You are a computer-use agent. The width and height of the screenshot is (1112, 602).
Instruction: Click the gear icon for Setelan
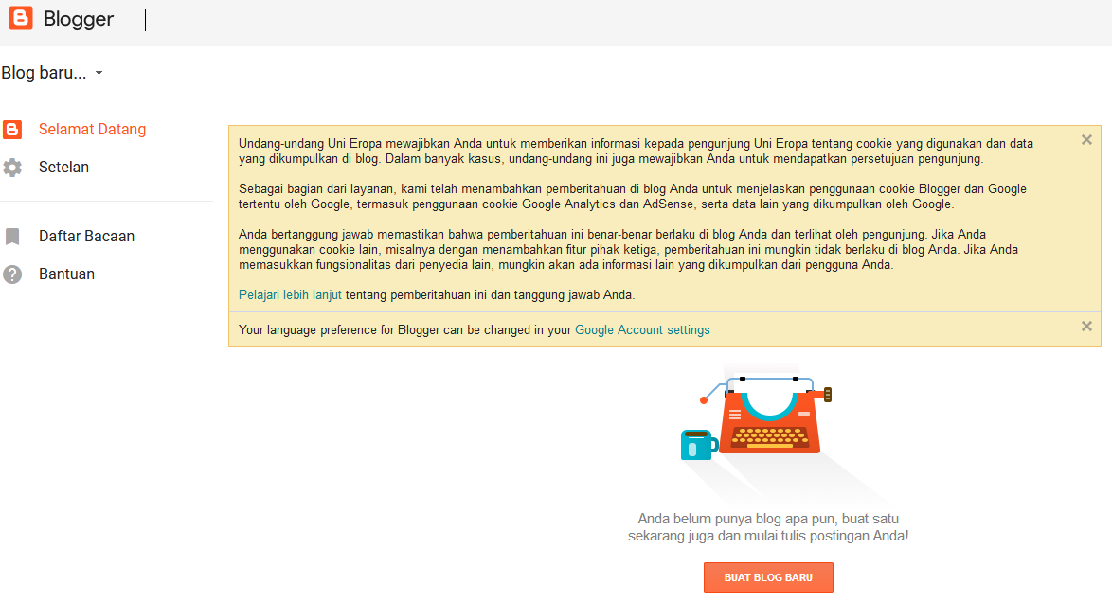[12, 168]
